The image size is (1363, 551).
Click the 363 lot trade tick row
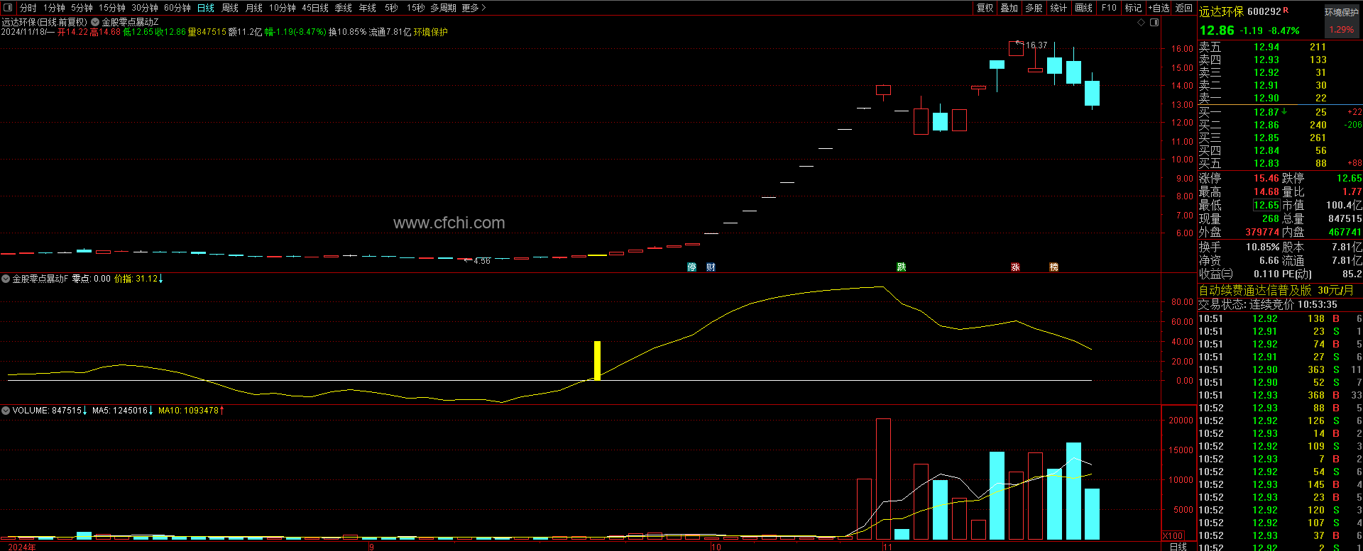(1279, 370)
